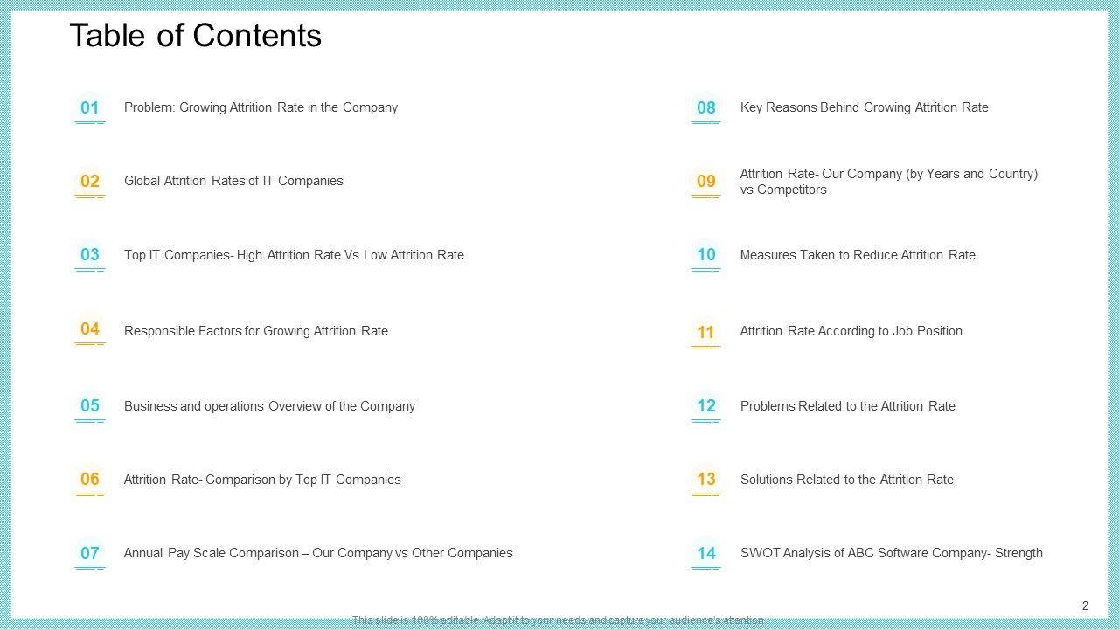Screen dimensions: 1119x629
Task: Click the slide number 2 indicator
Action: 1085,605
